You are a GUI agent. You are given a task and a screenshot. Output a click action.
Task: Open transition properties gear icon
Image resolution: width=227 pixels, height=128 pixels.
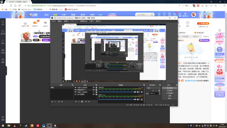159,91
